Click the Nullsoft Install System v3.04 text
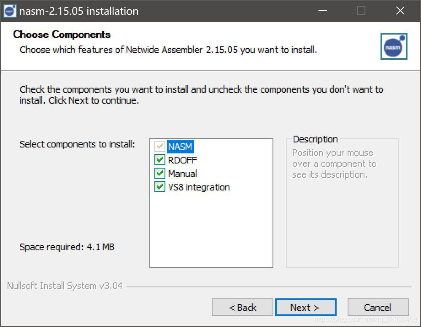The height and width of the screenshot is (327, 421). pos(65,286)
